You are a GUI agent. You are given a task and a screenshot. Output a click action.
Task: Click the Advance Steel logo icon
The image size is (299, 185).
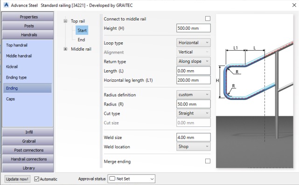tap(6, 5)
